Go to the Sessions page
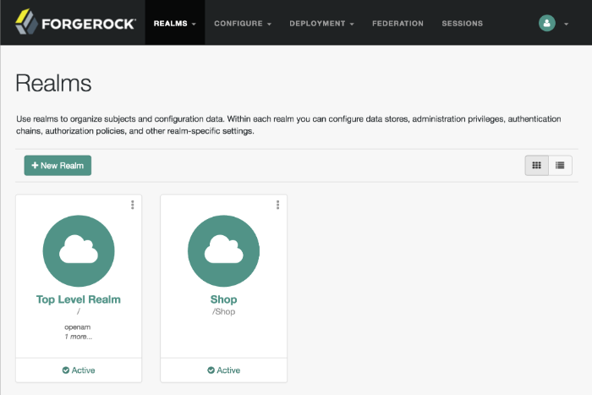The height and width of the screenshot is (395, 592). (x=462, y=24)
